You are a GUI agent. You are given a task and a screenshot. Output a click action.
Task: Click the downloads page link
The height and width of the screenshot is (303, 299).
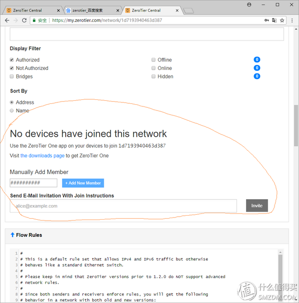pyautogui.click(x=42, y=156)
